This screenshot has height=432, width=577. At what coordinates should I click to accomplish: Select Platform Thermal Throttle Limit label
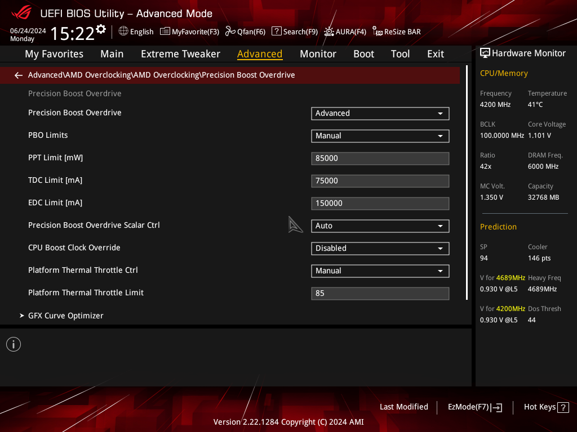[x=86, y=292]
